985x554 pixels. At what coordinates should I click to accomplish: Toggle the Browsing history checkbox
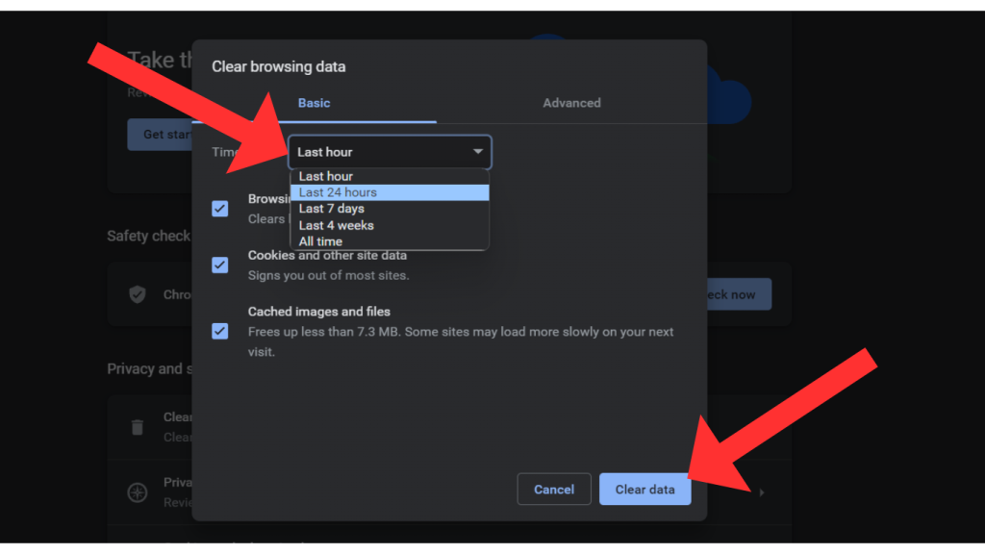pyautogui.click(x=220, y=209)
